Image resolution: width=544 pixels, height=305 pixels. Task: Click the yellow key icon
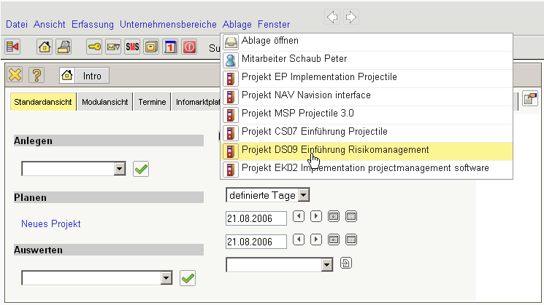(x=94, y=47)
